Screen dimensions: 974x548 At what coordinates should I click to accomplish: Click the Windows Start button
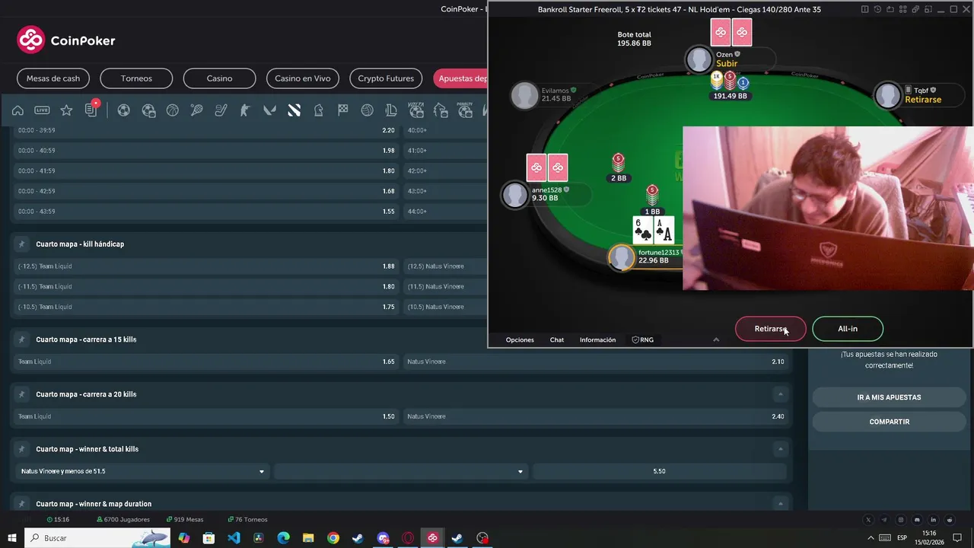pos(12,537)
